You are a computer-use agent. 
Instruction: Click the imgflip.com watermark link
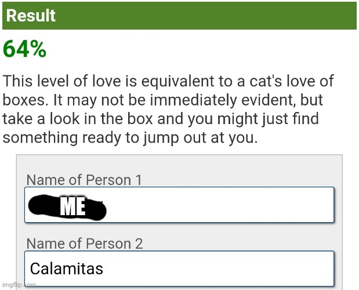pyautogui.click(x=19, y=285)
